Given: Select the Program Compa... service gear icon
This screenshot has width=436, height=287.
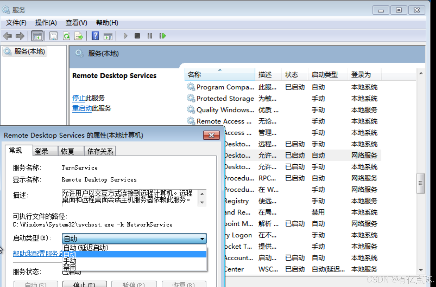Looking at the screenshot, I should click(191, 87).
